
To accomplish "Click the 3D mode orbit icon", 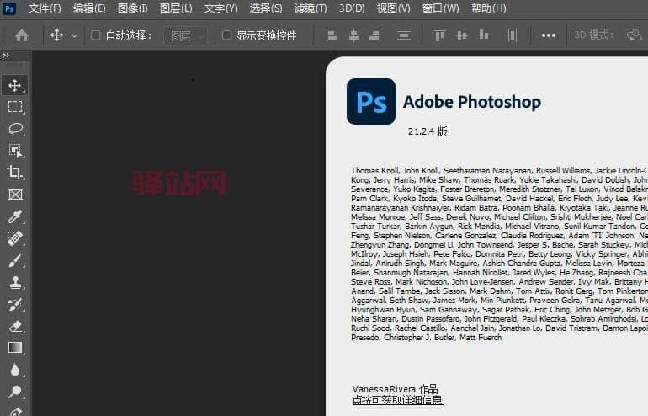I will [x=634, y=35].
